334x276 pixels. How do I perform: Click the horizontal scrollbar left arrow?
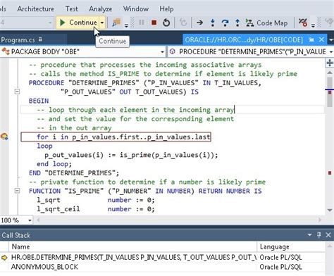pos(38,220)
